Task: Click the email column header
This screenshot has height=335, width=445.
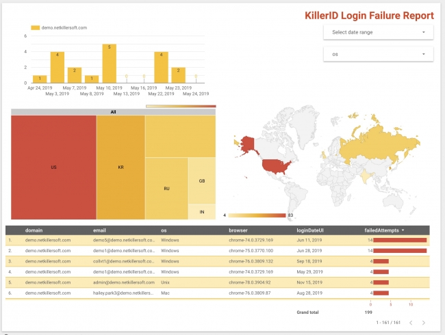Action: [x=100, y=230]
